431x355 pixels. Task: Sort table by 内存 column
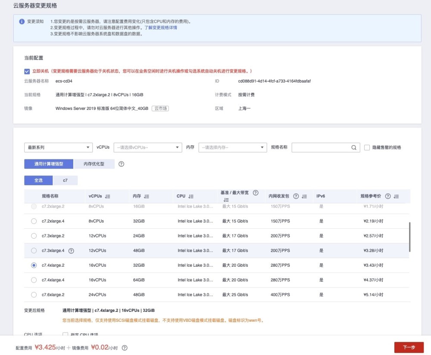(x=147, y=196)
